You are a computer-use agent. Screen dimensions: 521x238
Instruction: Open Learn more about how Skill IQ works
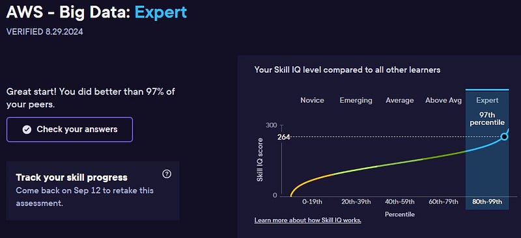tap(307, 220)
